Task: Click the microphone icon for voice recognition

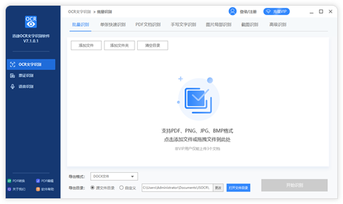Action: (x=13, y=87)
